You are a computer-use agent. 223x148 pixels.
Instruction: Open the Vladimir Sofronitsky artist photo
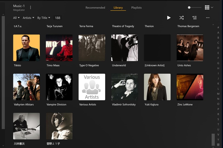click(124, 87)
